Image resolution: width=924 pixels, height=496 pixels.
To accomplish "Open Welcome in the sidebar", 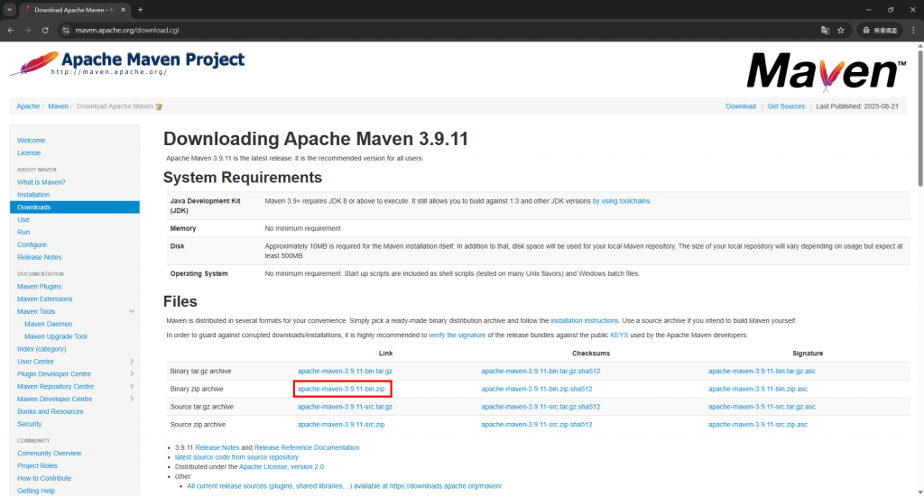I will (x=32, y=140).
